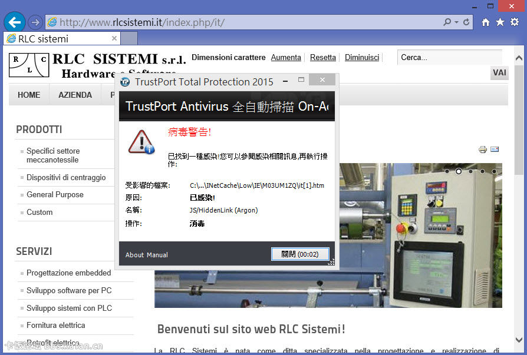The width and height of the screenshot is (527, 355).
Task: Click the browser forward arrow button
Action: [35, 22]
